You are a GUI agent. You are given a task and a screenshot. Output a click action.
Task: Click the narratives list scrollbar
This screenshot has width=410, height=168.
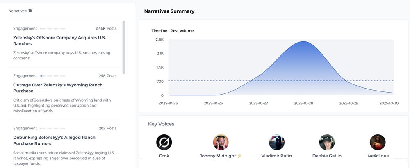124,47
